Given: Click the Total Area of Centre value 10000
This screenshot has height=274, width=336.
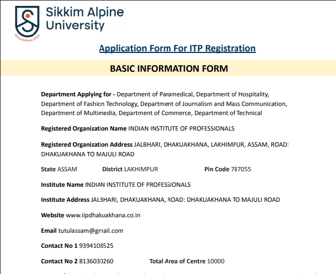Looking at the screenshot, I should [x=216, y=261].
